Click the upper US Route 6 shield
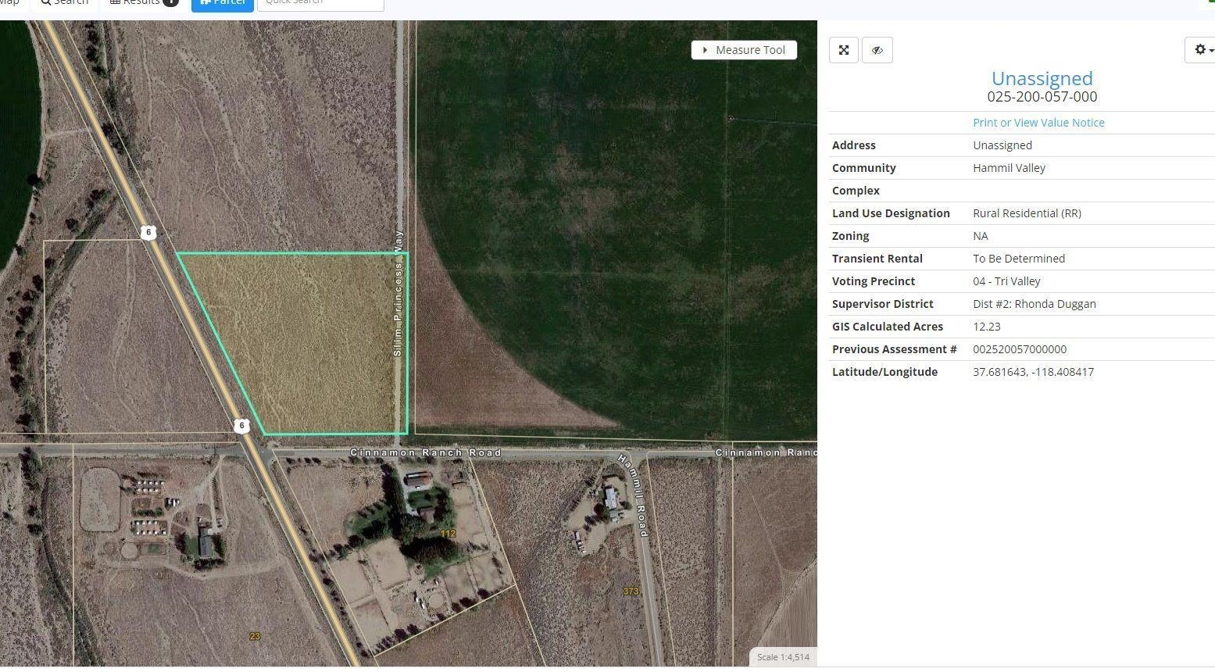Image resolution: width=1215 pixels, height=672 pixels. (148, 232)
